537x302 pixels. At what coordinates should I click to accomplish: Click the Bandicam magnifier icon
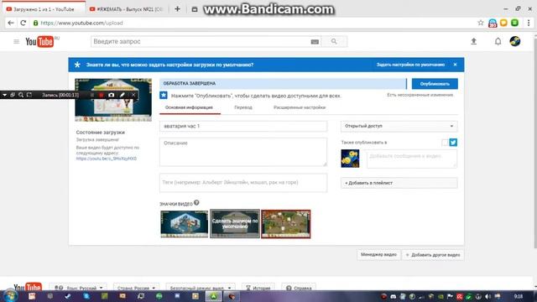(21, 95)
